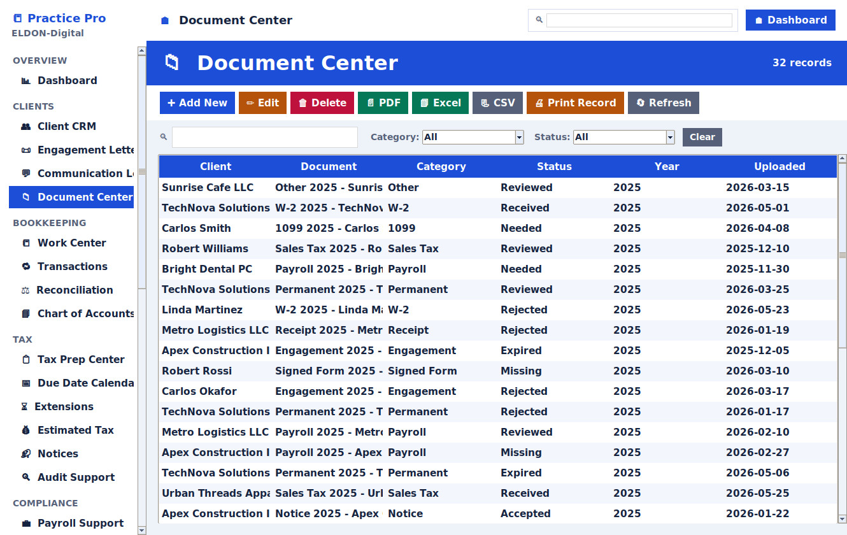Click the Edit button
847x535 pixels.
pyautogui.click(x=262, y=103)
